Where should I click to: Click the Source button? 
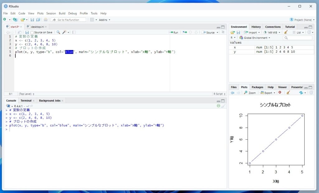[x=208, y=33]
